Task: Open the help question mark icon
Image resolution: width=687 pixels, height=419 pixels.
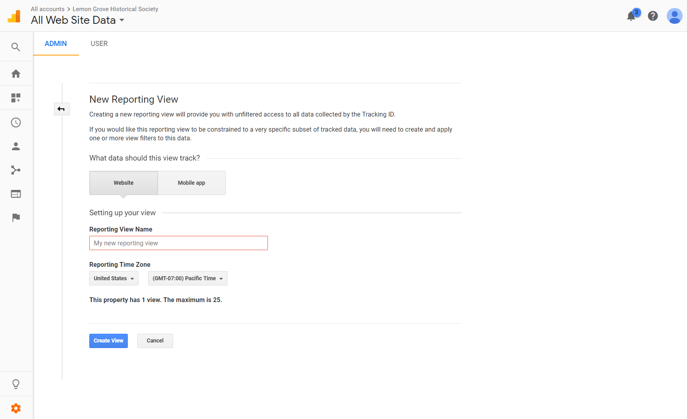Action: [x=653, y=16]
